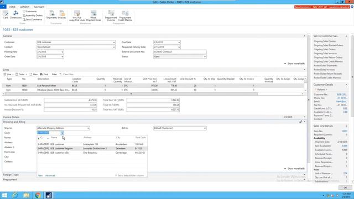Open the Dynamics NAV taskbar icon
This screenshot has width=354, height=199.
pyautogui.click(x=49, y=195)
